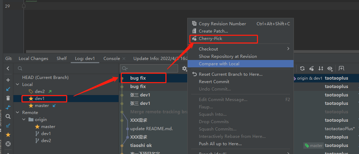Click the Open New Git Log Tab icon
359x154 pixels.
[x=341, y=68]
